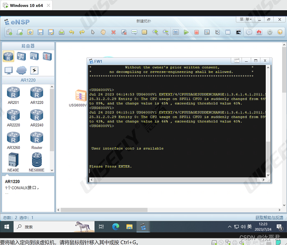Screen dimensions: 287x245
Task: Click the Save As toolbar icon
Action: [51, 32]
